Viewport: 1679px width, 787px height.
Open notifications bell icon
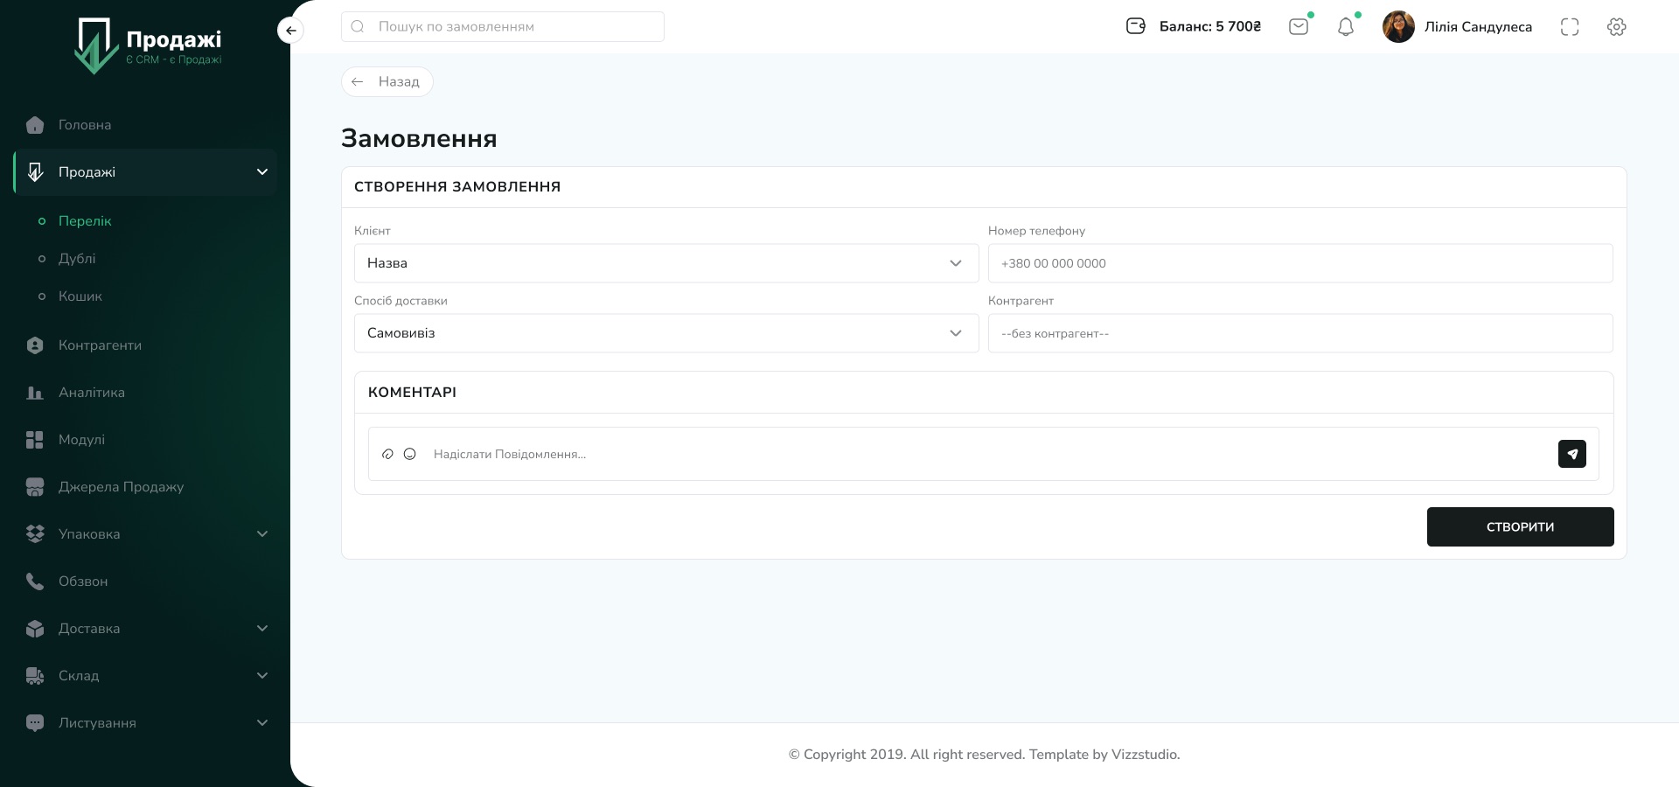[1346, 27]
